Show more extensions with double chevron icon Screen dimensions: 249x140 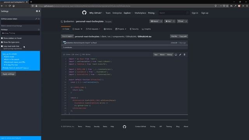point(243,6)
